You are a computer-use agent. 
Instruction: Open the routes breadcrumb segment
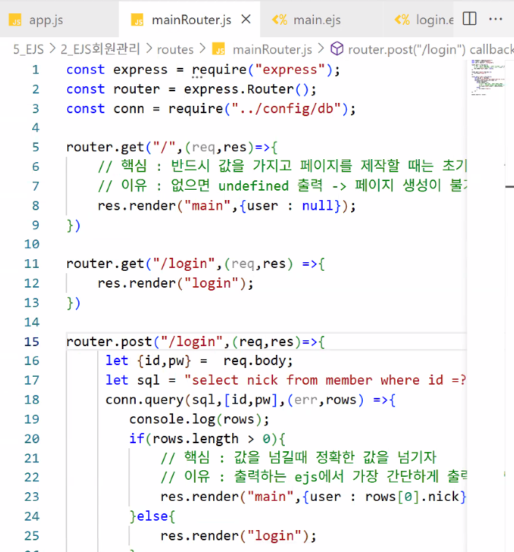(x=175, y=50)
